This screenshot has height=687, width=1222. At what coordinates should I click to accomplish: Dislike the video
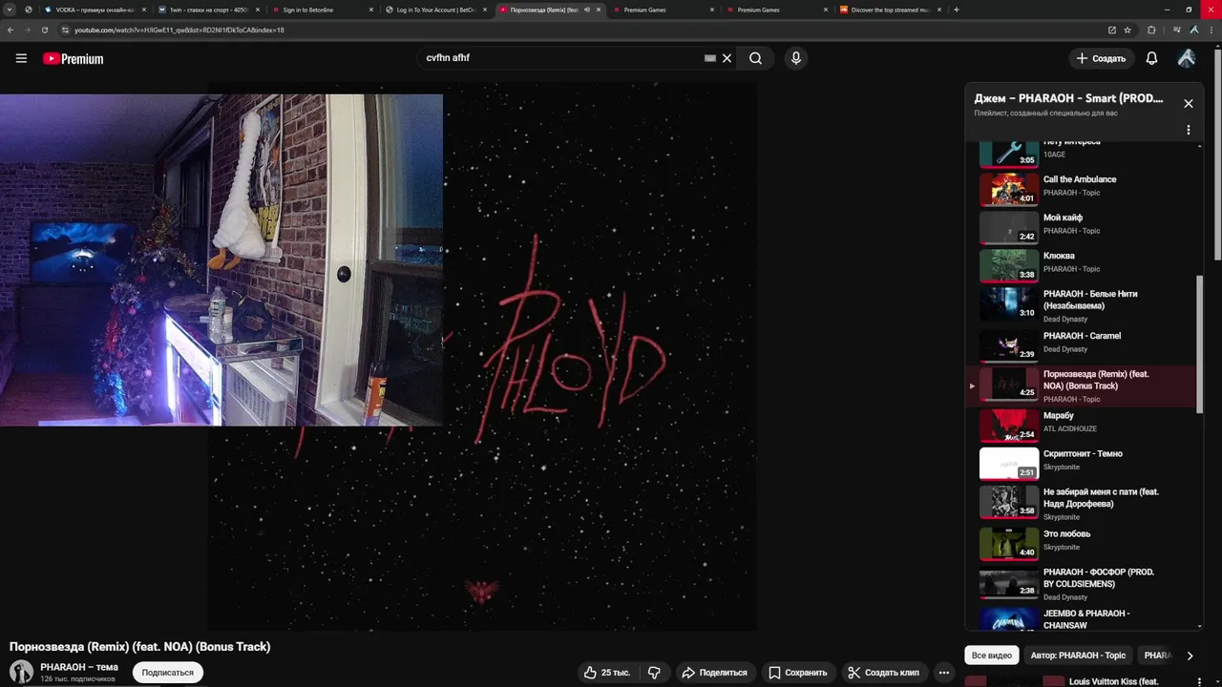[654, 673]
